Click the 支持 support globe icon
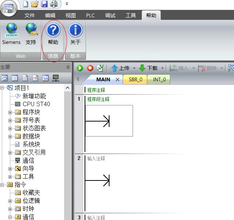234x220 pixels. (x=31, y=33)
